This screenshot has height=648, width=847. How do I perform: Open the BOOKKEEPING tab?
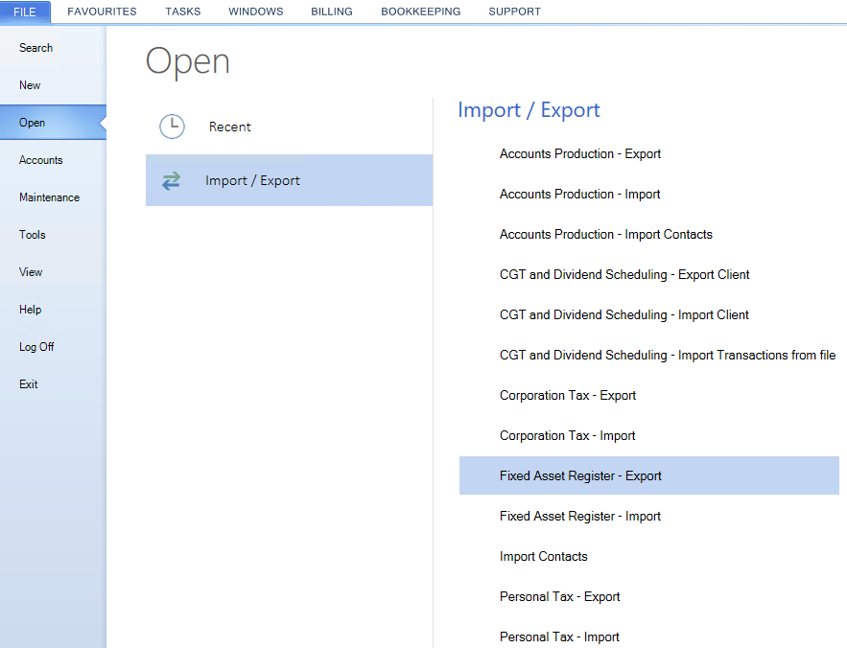click(x=420, y=12)
